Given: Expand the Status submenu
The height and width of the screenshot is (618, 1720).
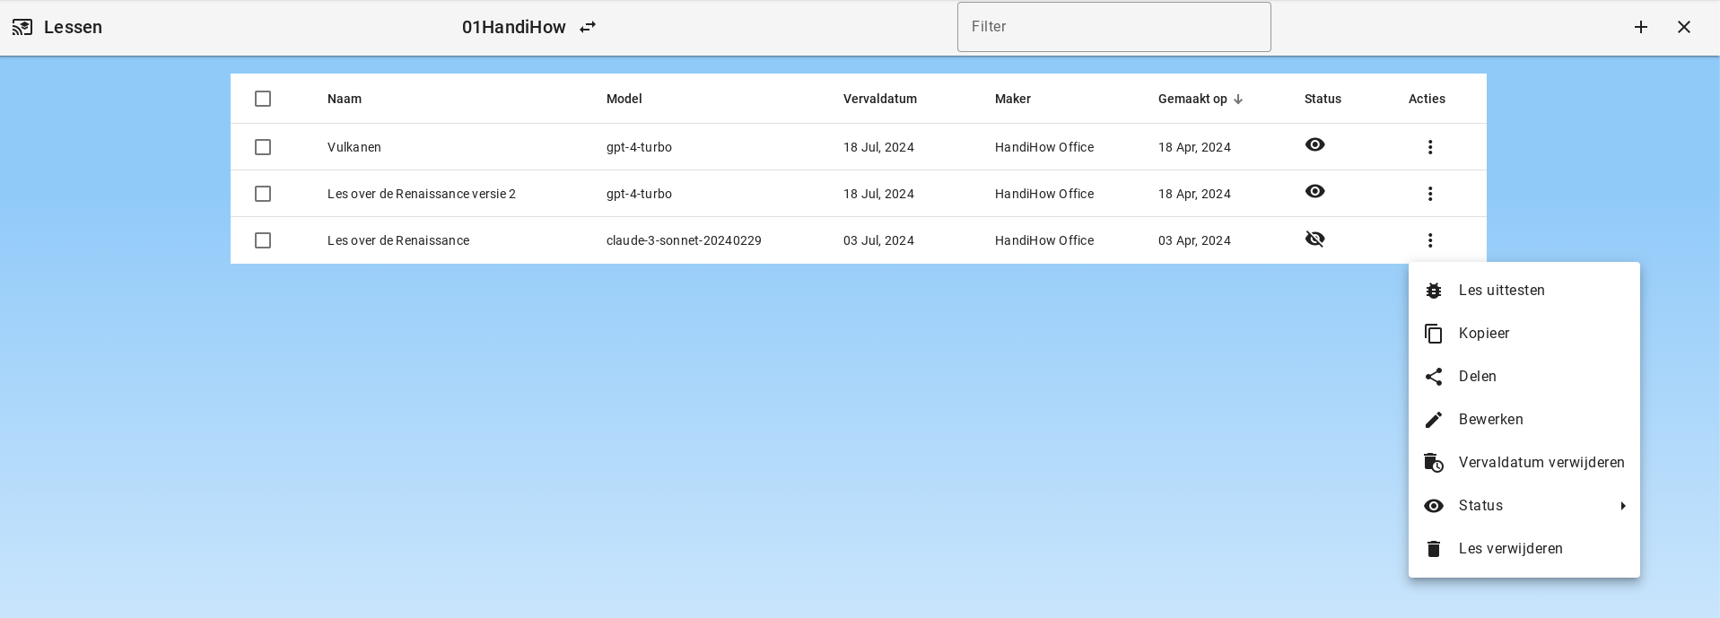Looking at the screenshot, I should 1524,506.
